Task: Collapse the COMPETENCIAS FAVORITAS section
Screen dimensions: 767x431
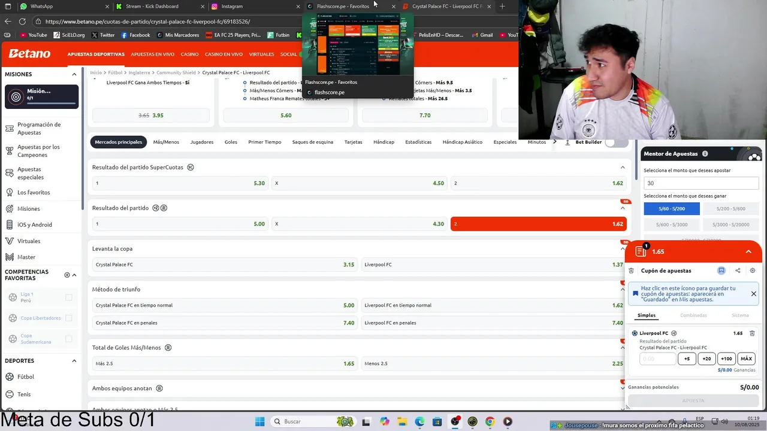Action: click(x=74, y=275)
